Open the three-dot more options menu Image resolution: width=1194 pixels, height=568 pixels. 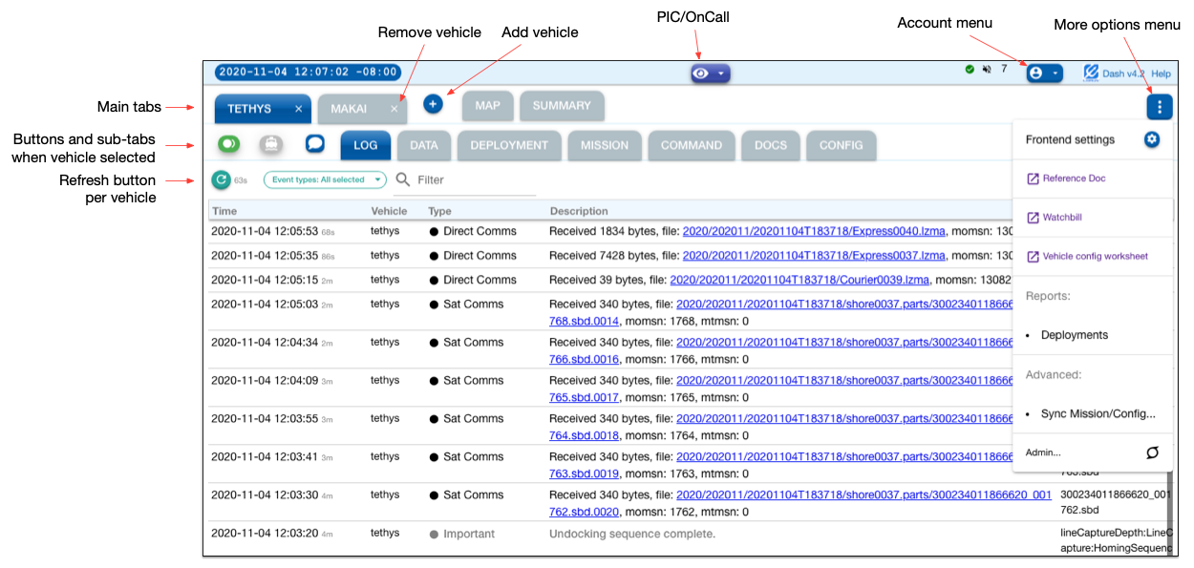[x=1159, y=107]
